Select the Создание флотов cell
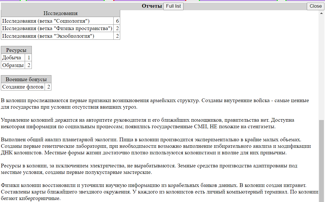Viewport: 325px width, 202px height. [23, 87]
